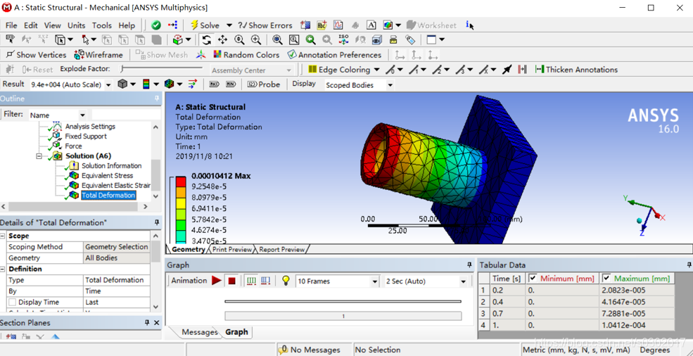The height and width of the screenshot is (356, 693).
Task: Click the Tags icon in toolbar
Action: point(410,40)
